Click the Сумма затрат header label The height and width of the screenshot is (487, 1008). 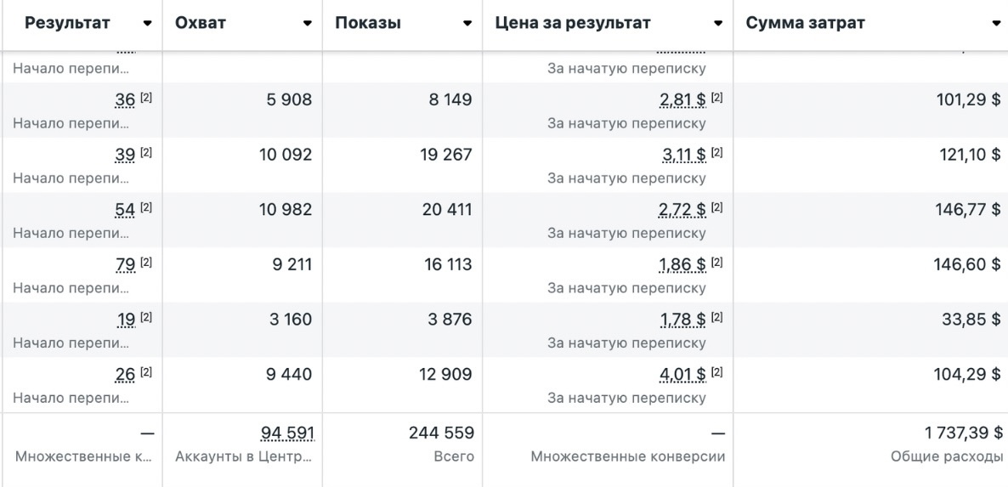(x=805, y=23)
